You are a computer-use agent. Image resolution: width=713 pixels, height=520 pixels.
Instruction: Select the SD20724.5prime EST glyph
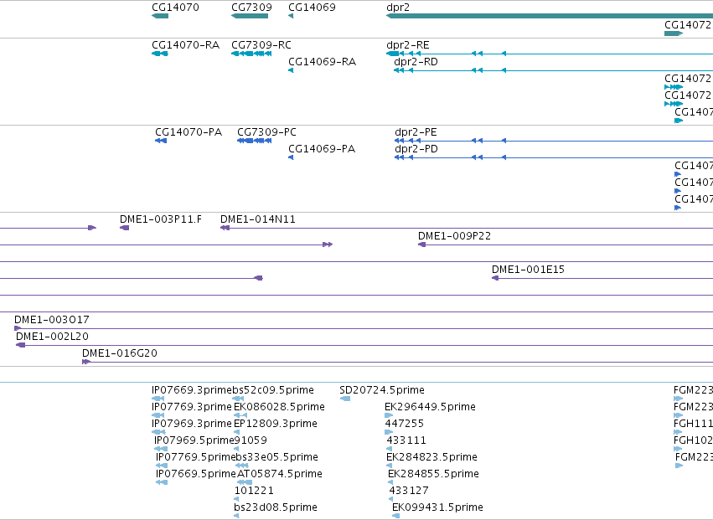click(x=345, y=399)
